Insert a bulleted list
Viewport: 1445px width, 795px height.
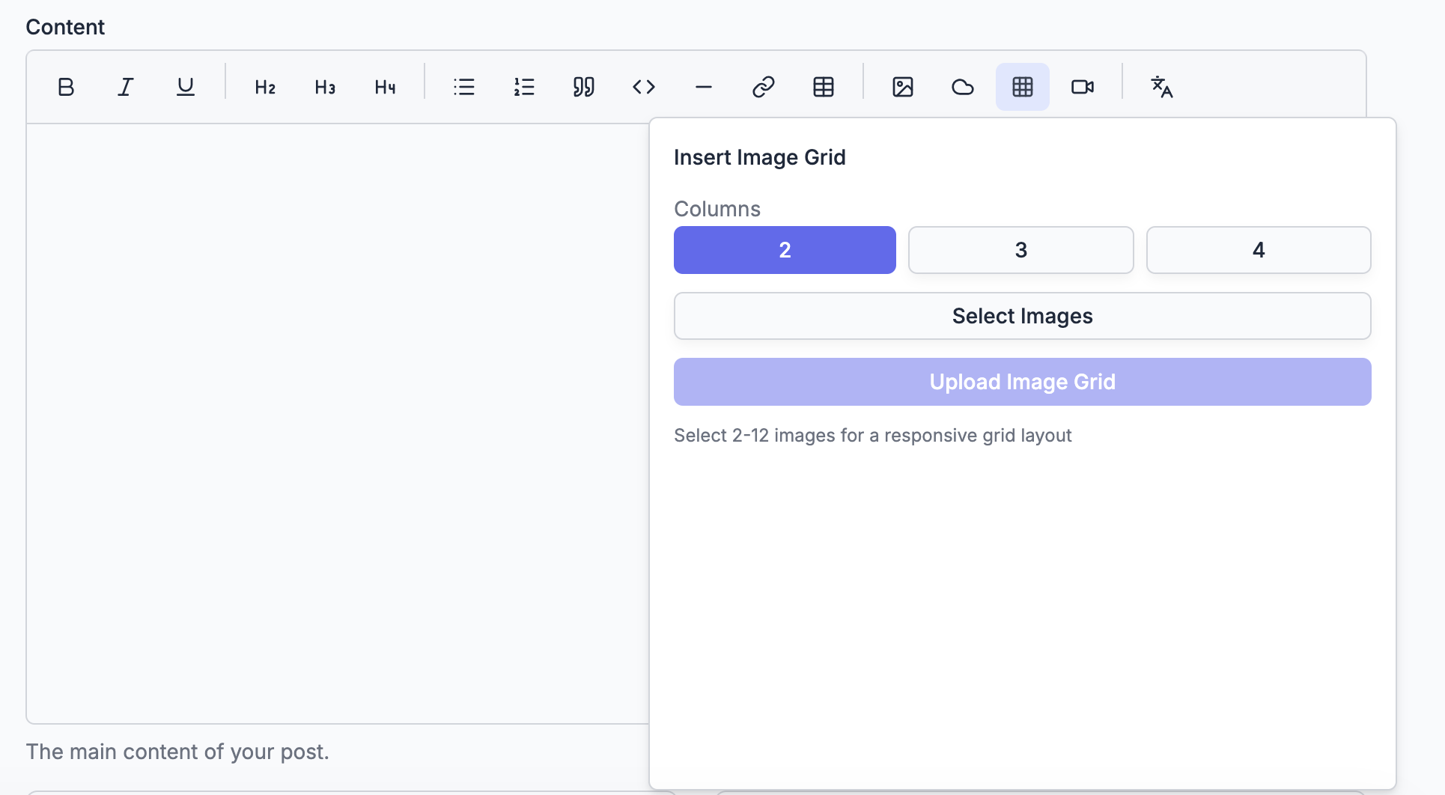pos(464,87)
